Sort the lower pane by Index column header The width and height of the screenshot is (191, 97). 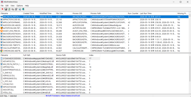pos(94,55)
